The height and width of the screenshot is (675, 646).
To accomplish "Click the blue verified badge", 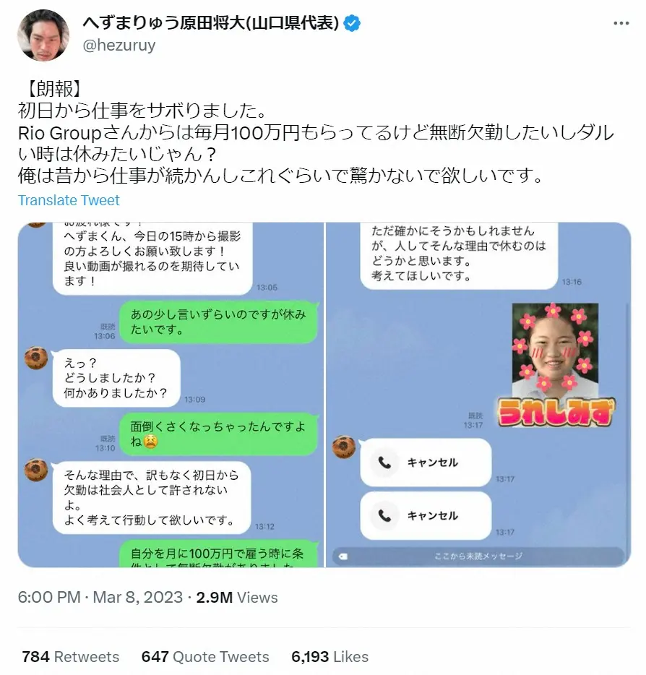I will 352,23.
